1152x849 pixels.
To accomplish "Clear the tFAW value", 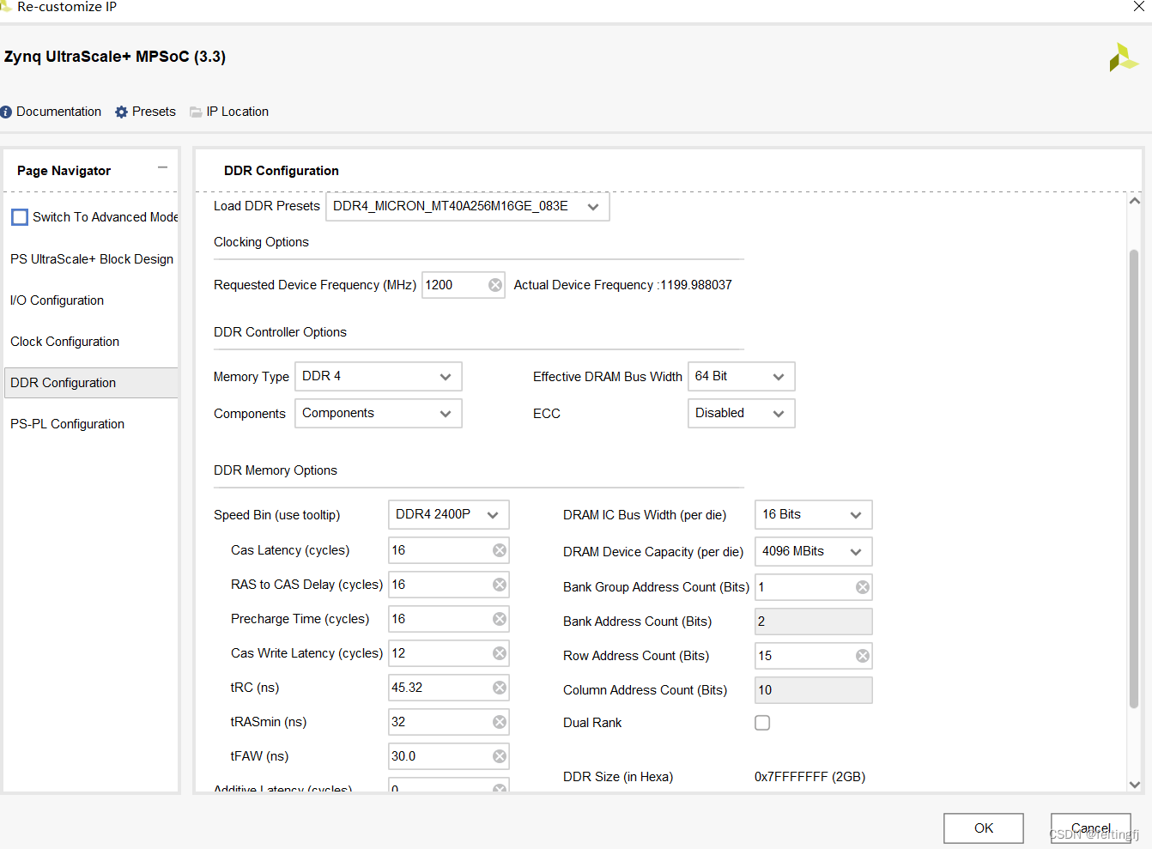I will tap(500, 756).
